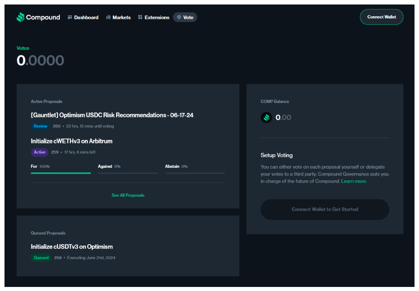Screen dimensions: 419x291
Task: Open Initialize cWETHv3 on Arbitrum proposal
Action: [72, 141]
